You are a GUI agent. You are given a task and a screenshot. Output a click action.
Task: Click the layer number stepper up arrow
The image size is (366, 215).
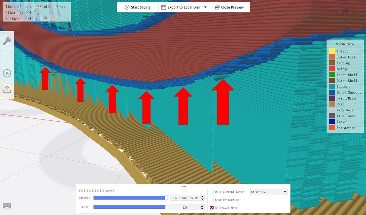pyautogui.click(x=202, y=196)
